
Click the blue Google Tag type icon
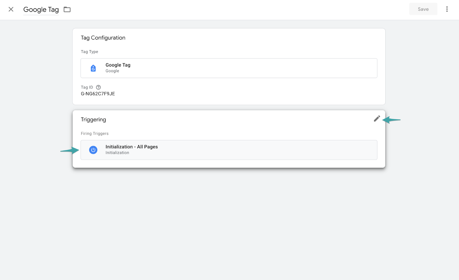click(x=93, y=68)
